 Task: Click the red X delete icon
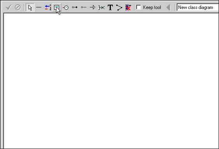point(128,7)
